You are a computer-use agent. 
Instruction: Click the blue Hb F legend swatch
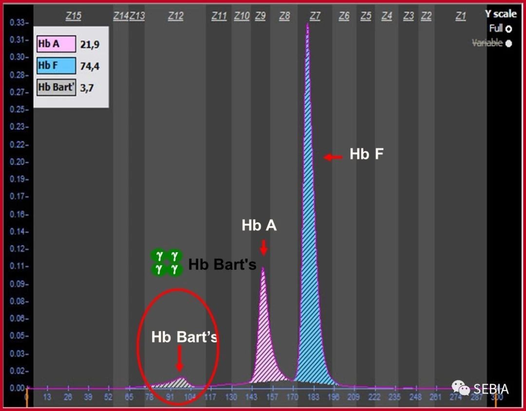(56, 66)
